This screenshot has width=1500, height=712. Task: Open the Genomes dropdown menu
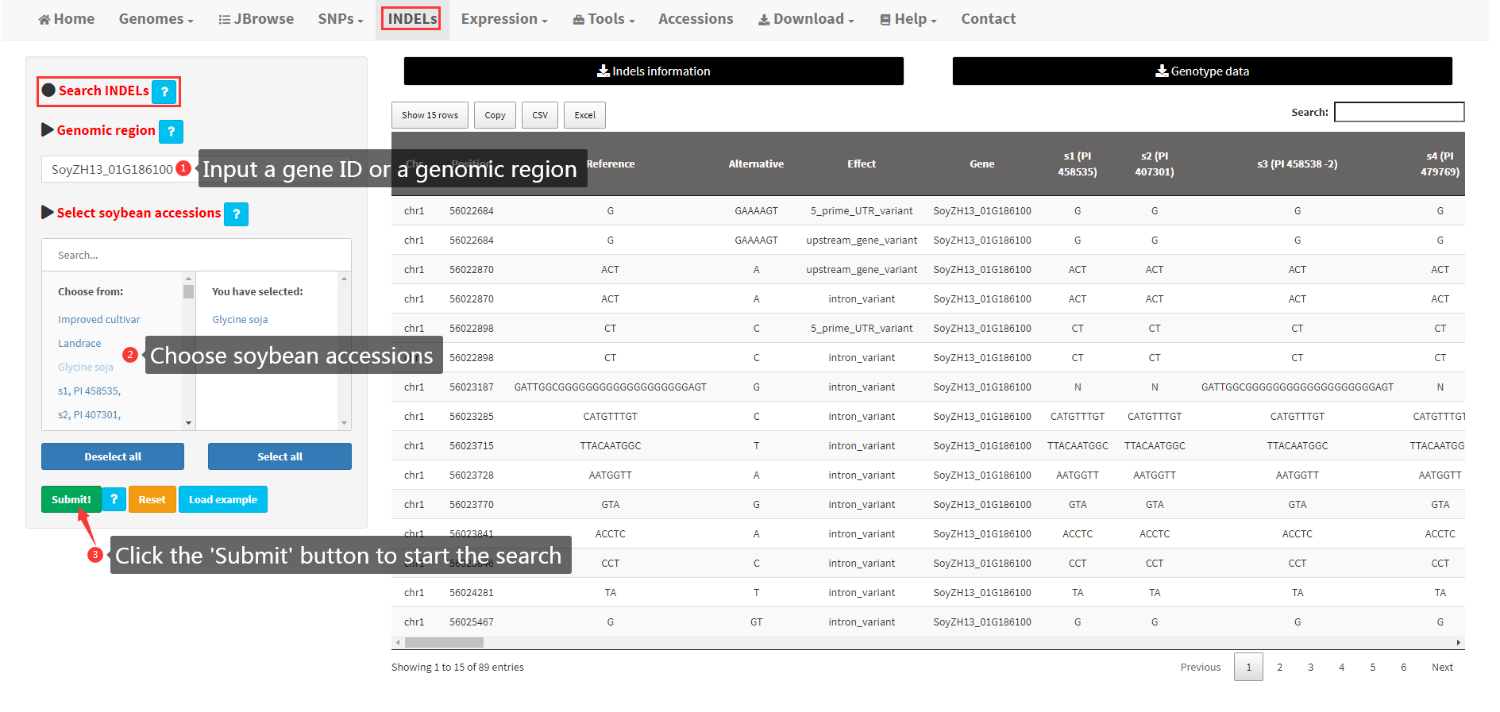(156, 19)
